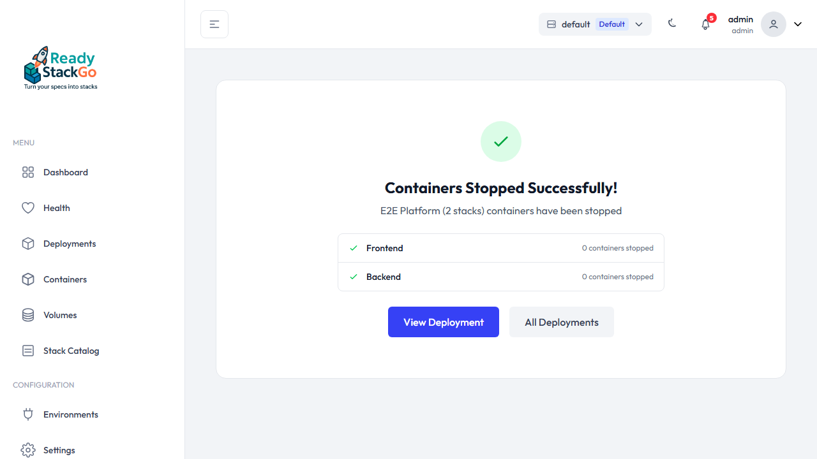The height and width of the screenshot is (459, 817).
Task: Click the Dashboard grid icon
Action: [28, 172]
